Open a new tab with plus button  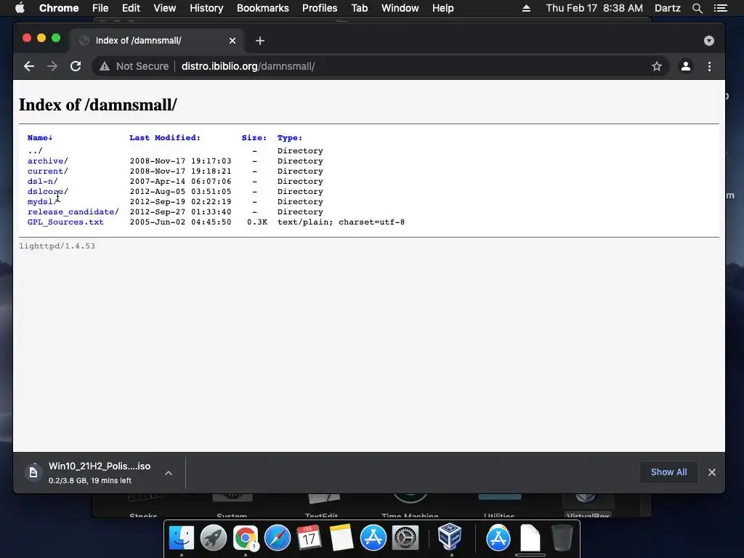pos(260,41)
